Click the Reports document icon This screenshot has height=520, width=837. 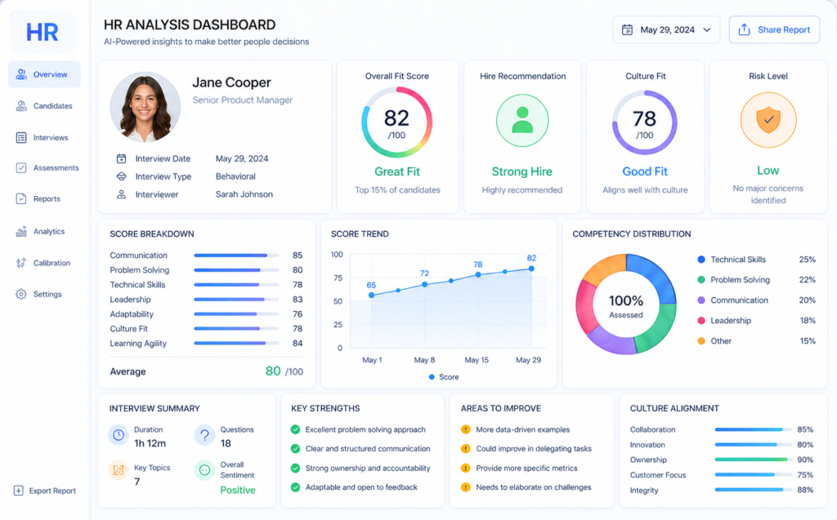click(21, 199)
